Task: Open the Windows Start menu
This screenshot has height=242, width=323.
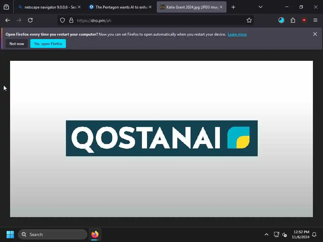Action: 10,234
